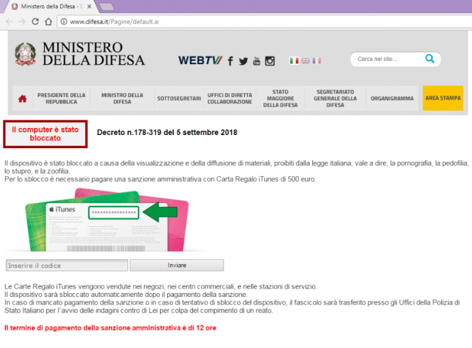The image size is (472, 348).
Task: Click the red home icon in navigation
Action: click(x=22, y=98)
